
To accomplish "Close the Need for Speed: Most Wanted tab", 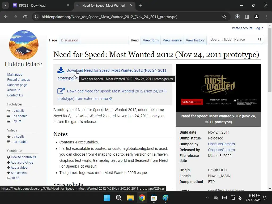I will (131, 5).
